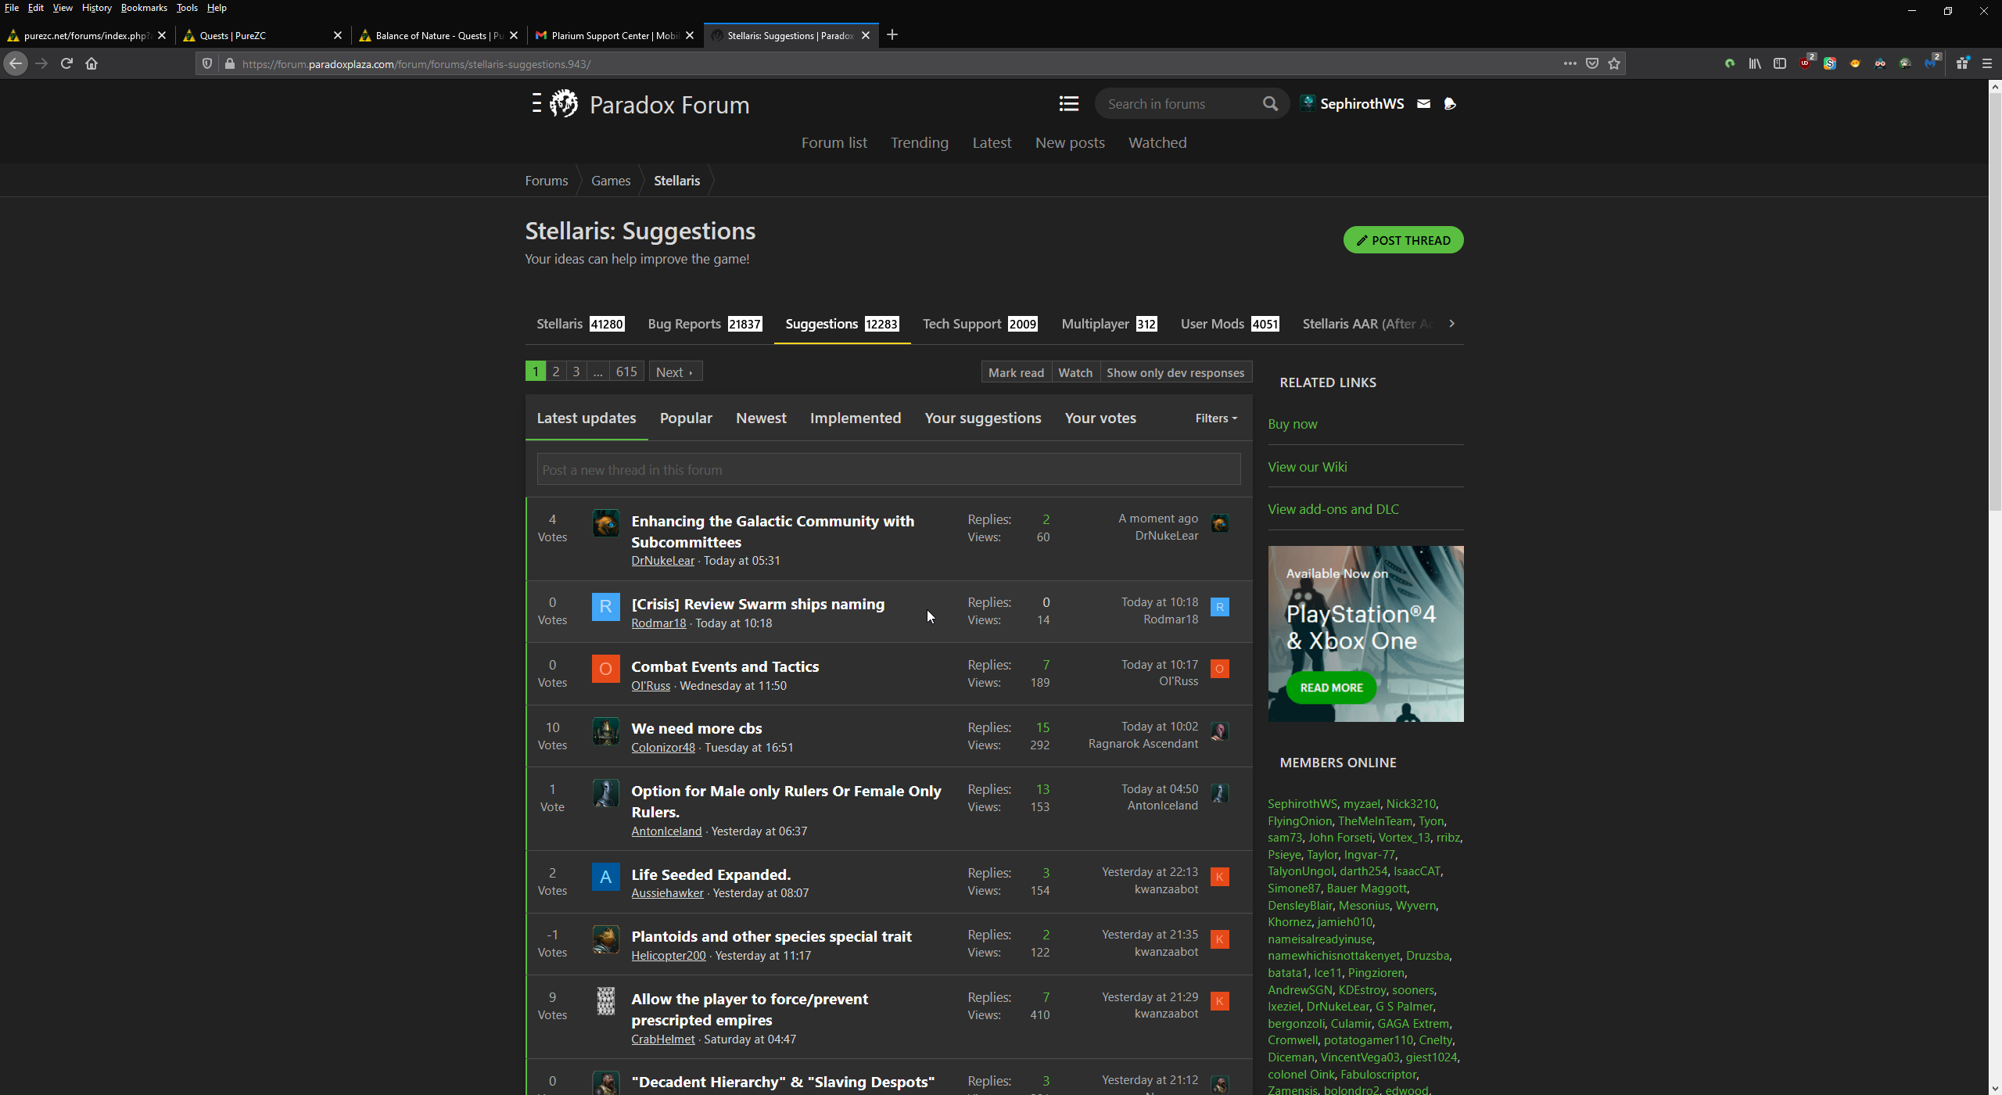
Task: Open We need more cbs thread
Action: pyautogui.click(x=696, y=729)
